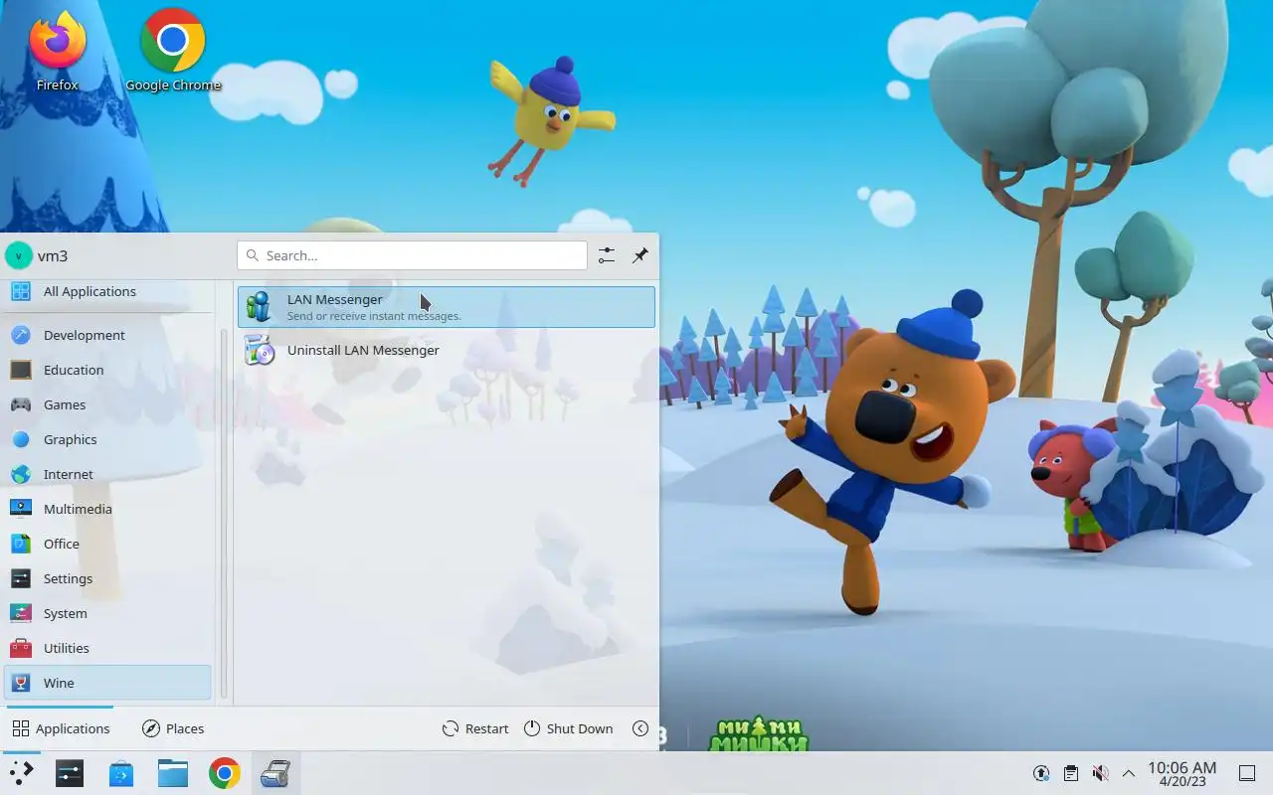Image resolution: width=1273 pixels, height=795 pixels.
Task: Open System Settings from the taskbar
Action: coord(69,773)
